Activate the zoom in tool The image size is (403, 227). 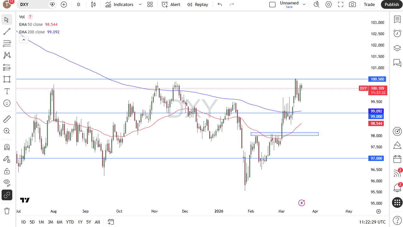(7, 131)
